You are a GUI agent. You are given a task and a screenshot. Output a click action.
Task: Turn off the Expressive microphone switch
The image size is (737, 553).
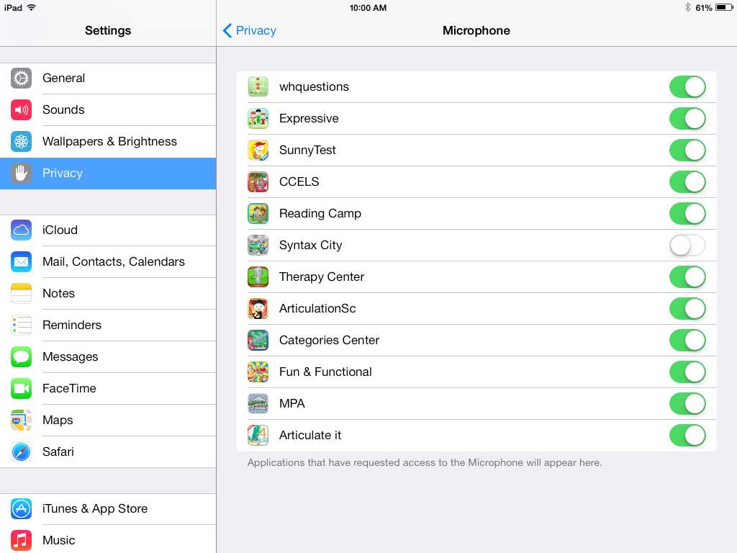pos(687,119)
